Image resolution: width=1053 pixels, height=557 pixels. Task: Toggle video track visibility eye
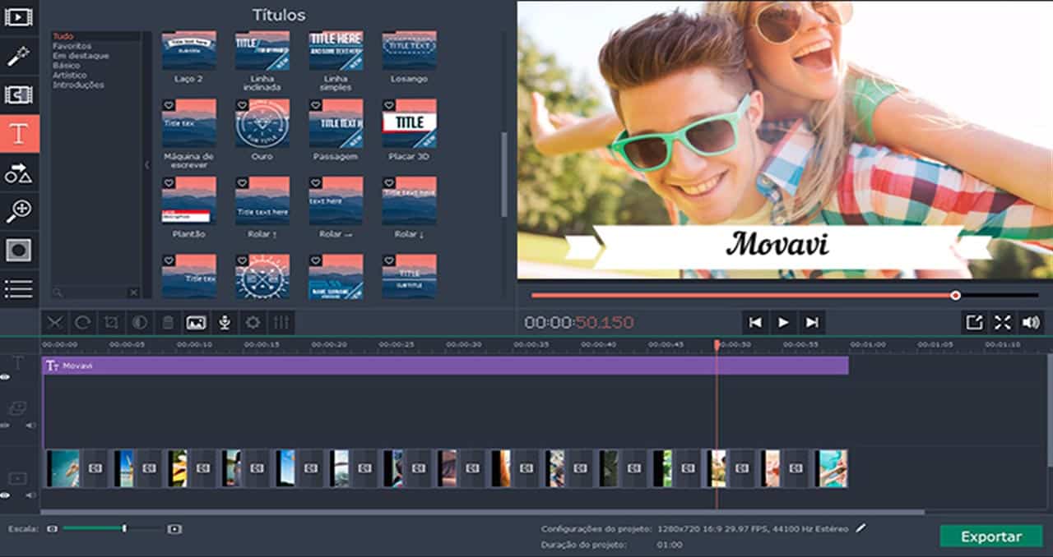5,495
